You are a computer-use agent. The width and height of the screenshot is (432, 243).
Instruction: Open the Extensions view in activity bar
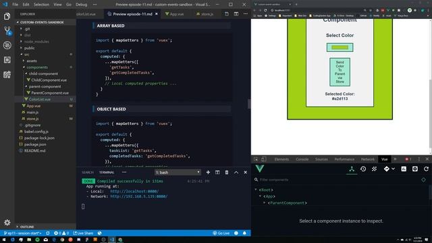point(7,60)
